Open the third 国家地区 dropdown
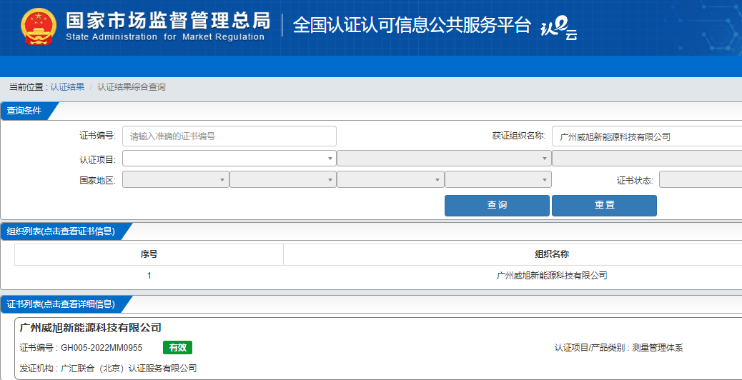This screenshot has height=380, width=742. pos(390,179)
